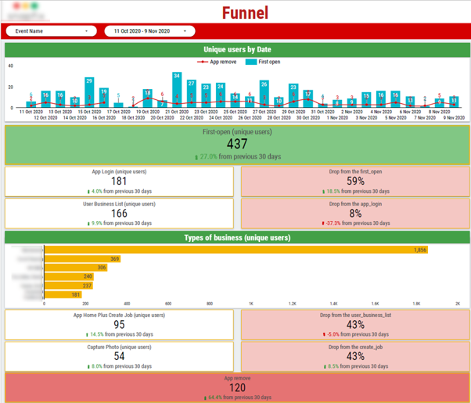The width and height of the screenshot is (471, 403).
Task: Select the business bar with value 306
Action: coord(76,267)
